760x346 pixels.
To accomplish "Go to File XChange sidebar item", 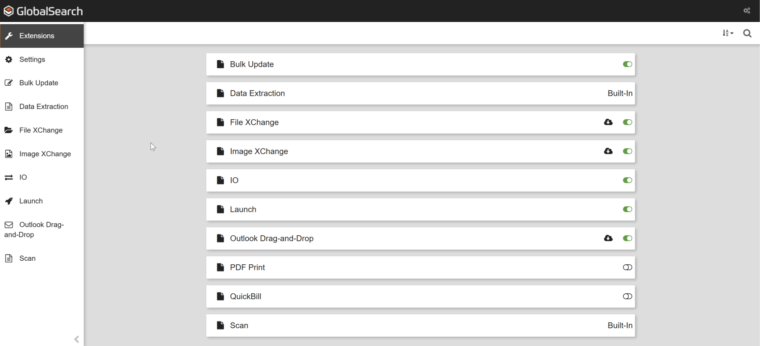I will 41,130.
